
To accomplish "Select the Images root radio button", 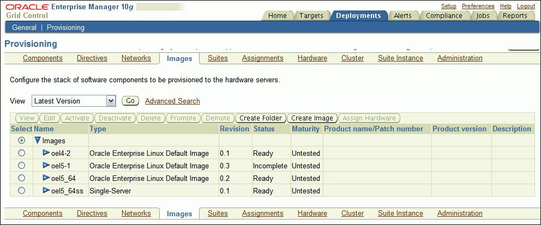I will tap(21, 140).
